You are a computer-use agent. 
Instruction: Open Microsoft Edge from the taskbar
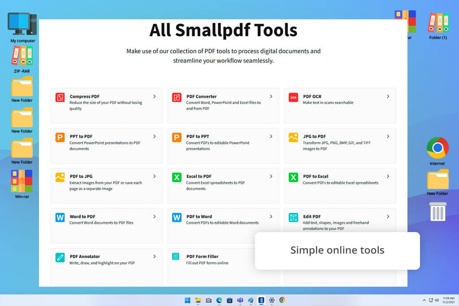coord(219,300)
